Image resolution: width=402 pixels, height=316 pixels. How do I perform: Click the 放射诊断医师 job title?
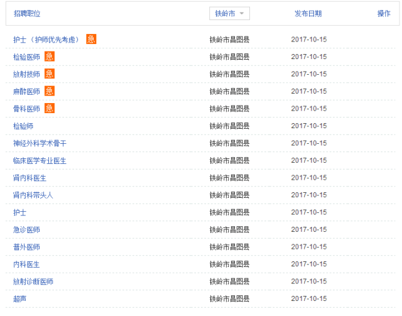click(x=33, y=281)
